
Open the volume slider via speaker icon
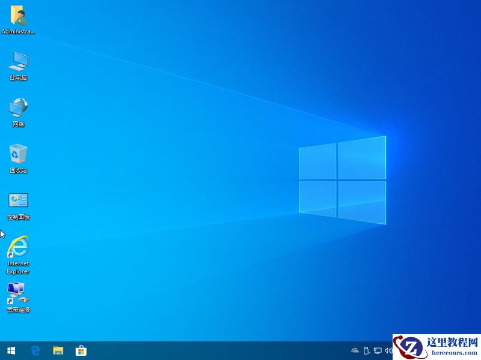pos(388,350)
